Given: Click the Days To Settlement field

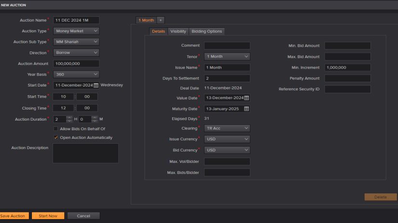Looking at the screenshot, I should point(227,78).
